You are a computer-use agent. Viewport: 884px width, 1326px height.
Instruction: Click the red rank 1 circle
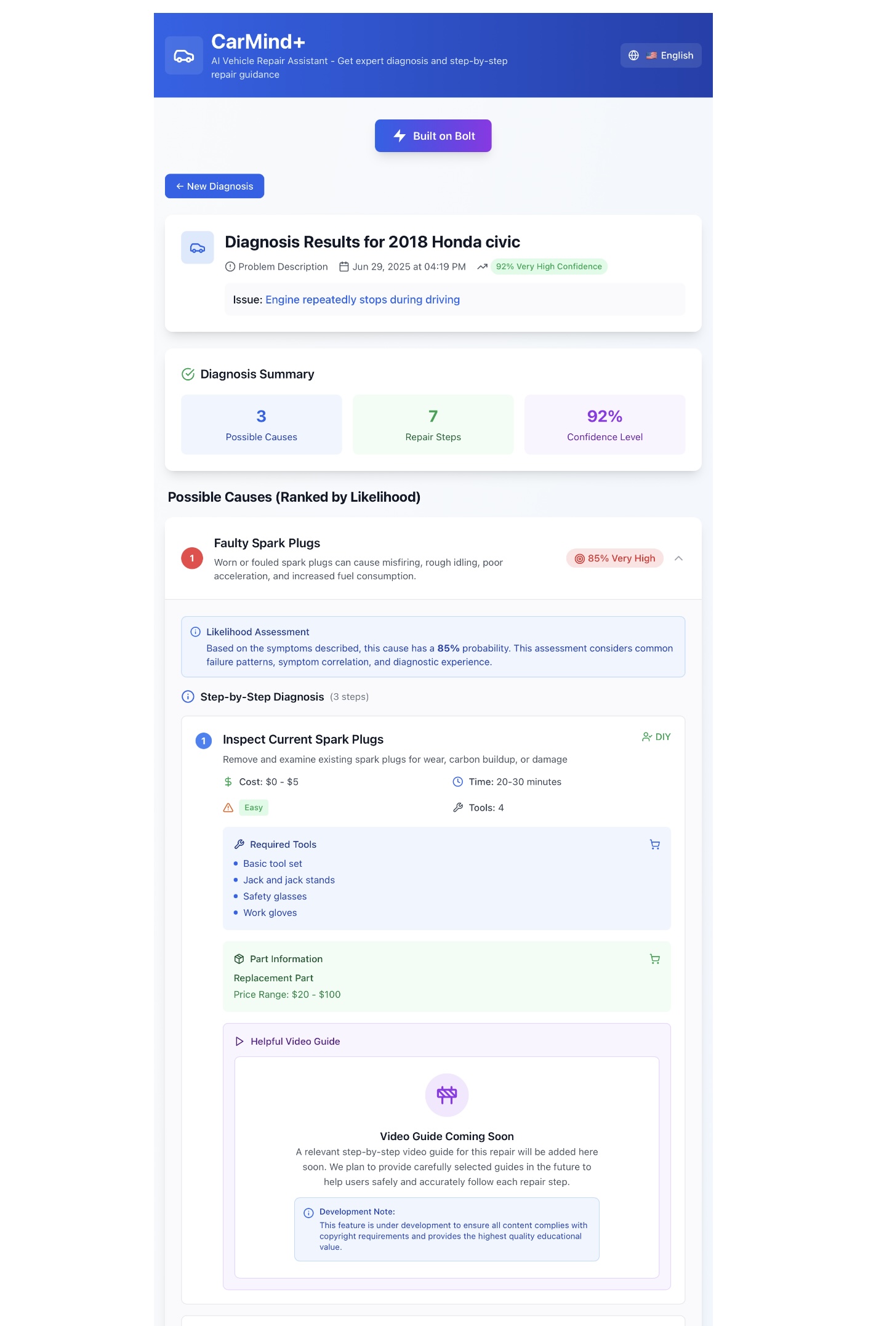(x=192, y=558)
